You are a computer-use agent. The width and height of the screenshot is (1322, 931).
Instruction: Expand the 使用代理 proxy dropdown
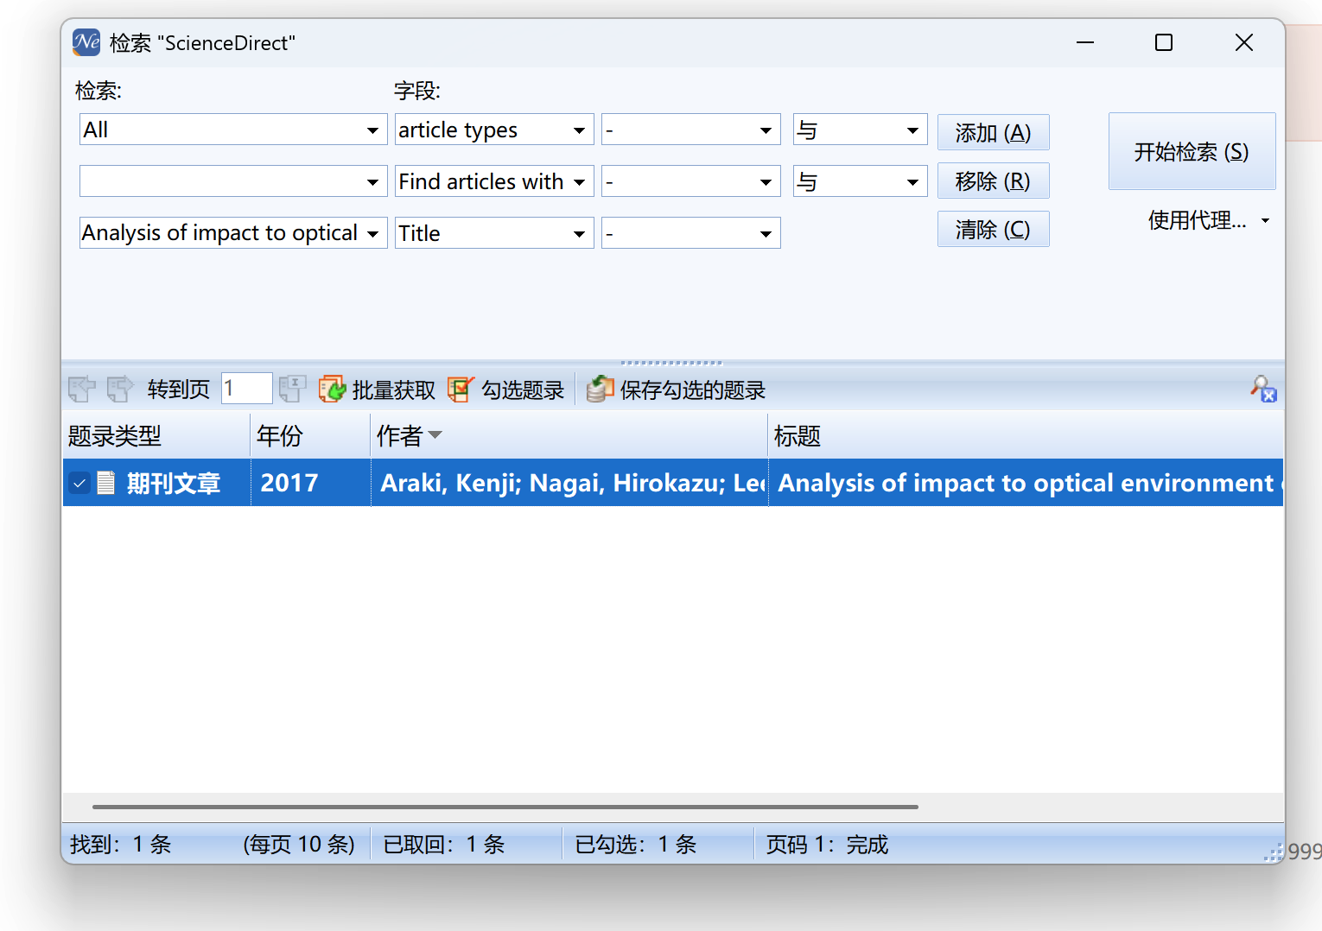pos(1266,221)
